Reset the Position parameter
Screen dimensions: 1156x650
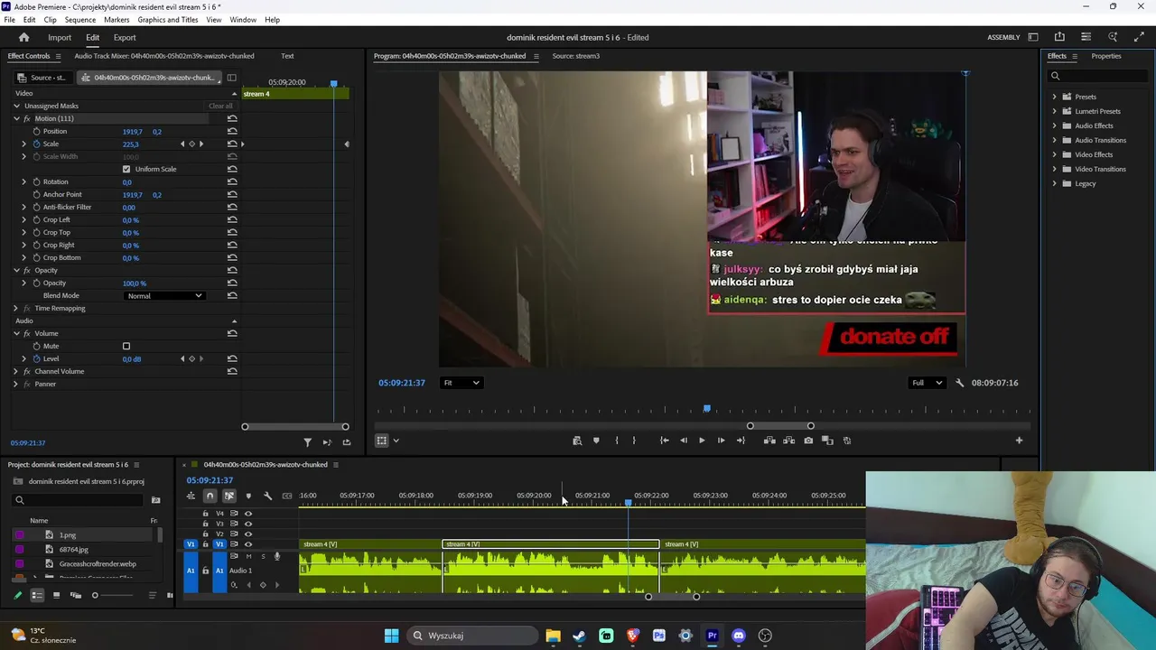tap(232, 132)
